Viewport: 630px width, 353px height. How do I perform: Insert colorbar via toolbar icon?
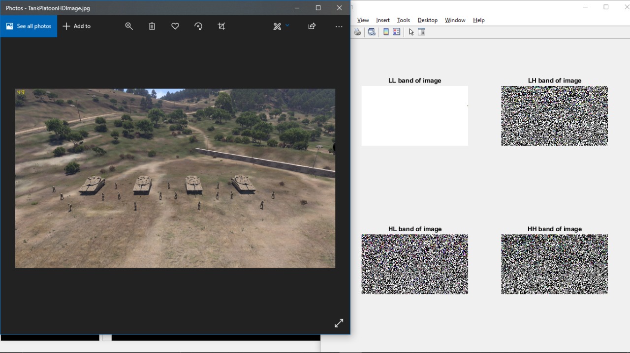coord(386,32)
